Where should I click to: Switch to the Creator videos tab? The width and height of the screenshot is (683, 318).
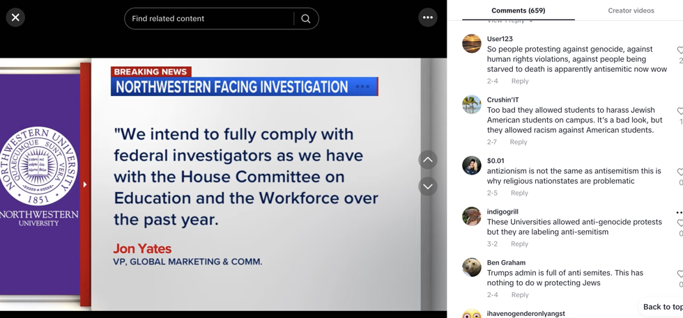[x=631, y=10]
